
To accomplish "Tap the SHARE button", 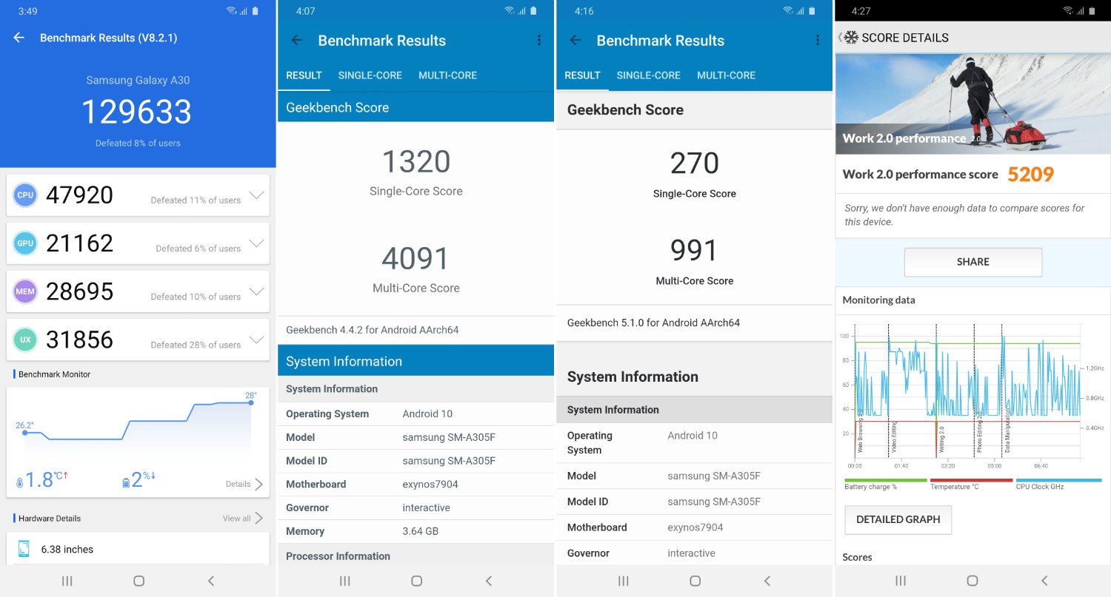I will pyautogui.click(x=972, y=262).
